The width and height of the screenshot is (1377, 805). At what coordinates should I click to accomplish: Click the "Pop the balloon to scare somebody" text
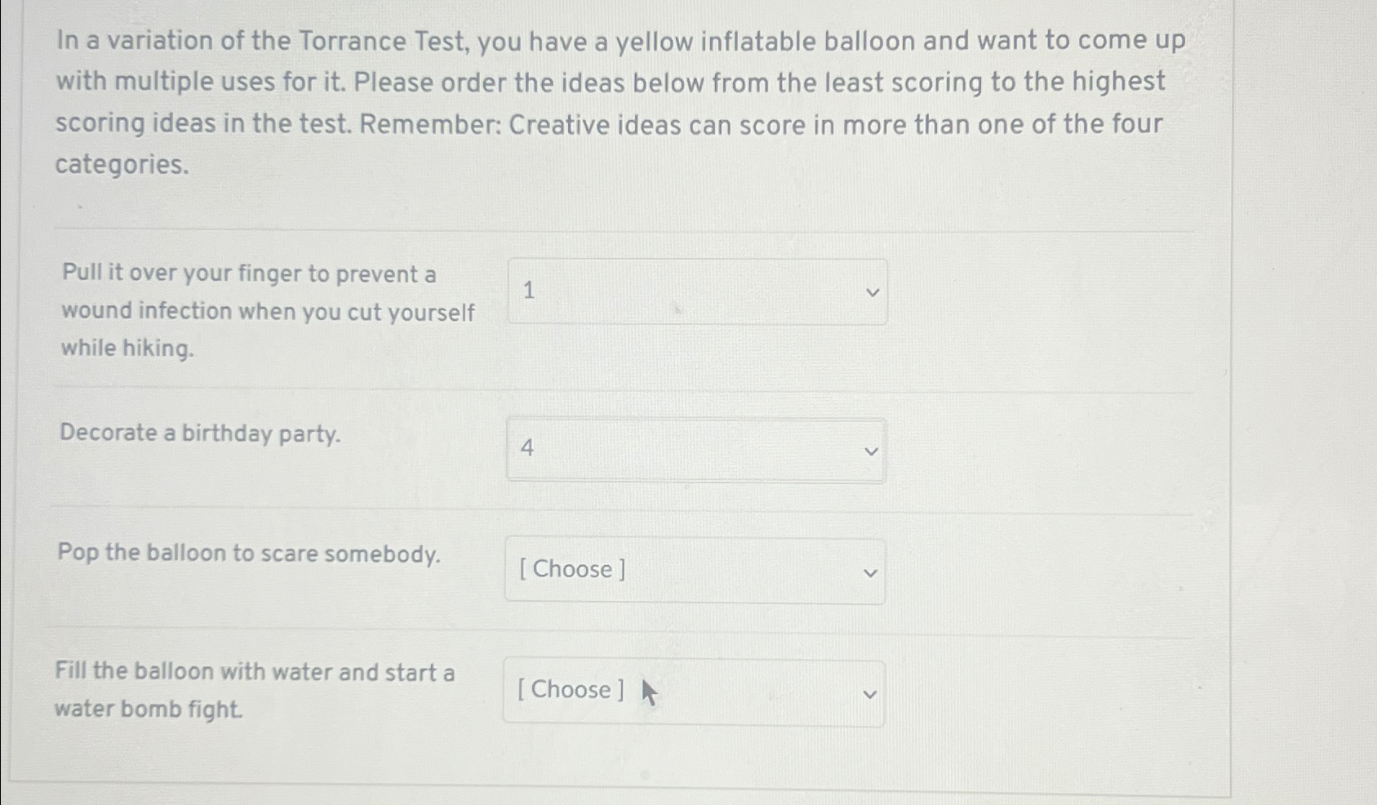pos(251,554)
